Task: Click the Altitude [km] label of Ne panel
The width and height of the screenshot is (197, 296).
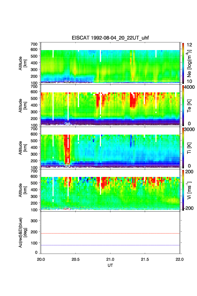Action: [23, 63]
